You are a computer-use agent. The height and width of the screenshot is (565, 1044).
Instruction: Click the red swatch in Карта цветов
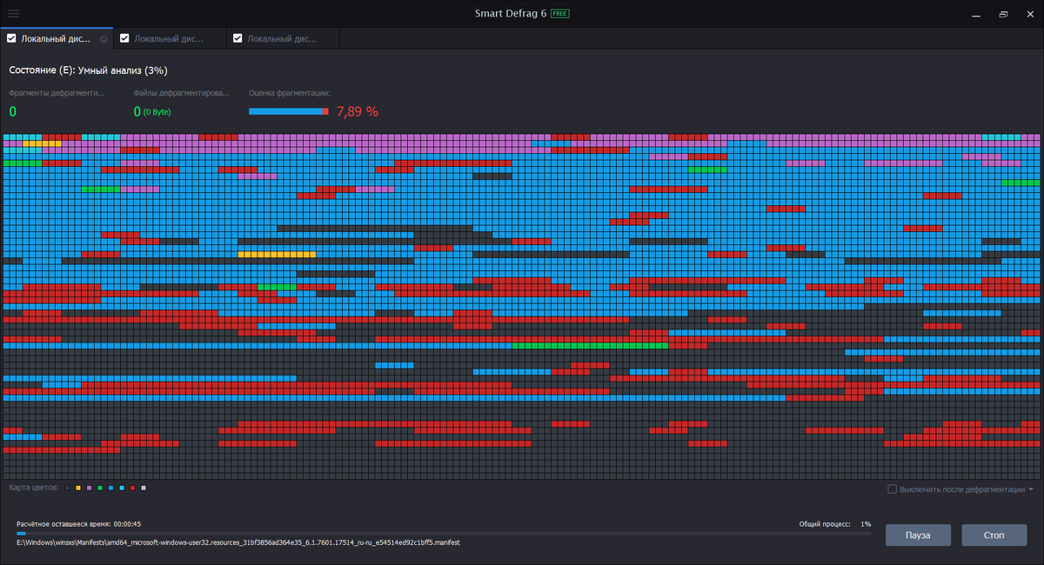coord(132,489)
